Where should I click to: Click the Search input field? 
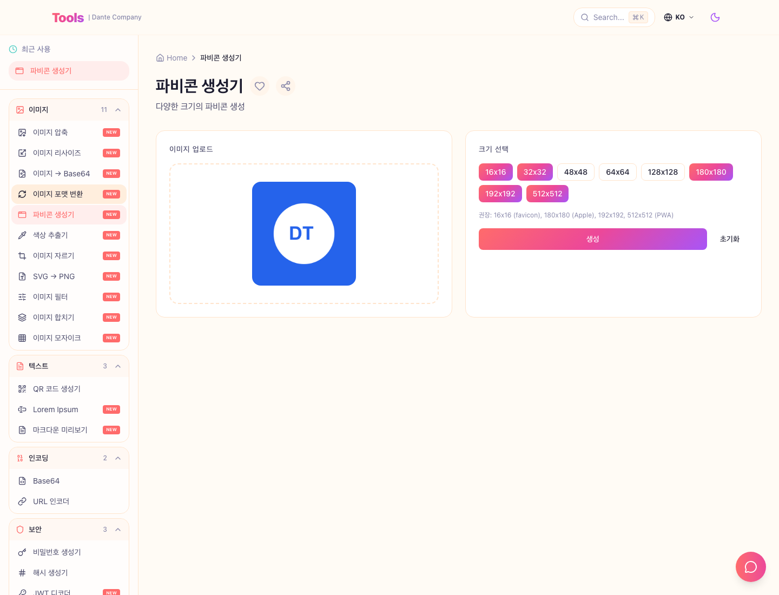614,17
